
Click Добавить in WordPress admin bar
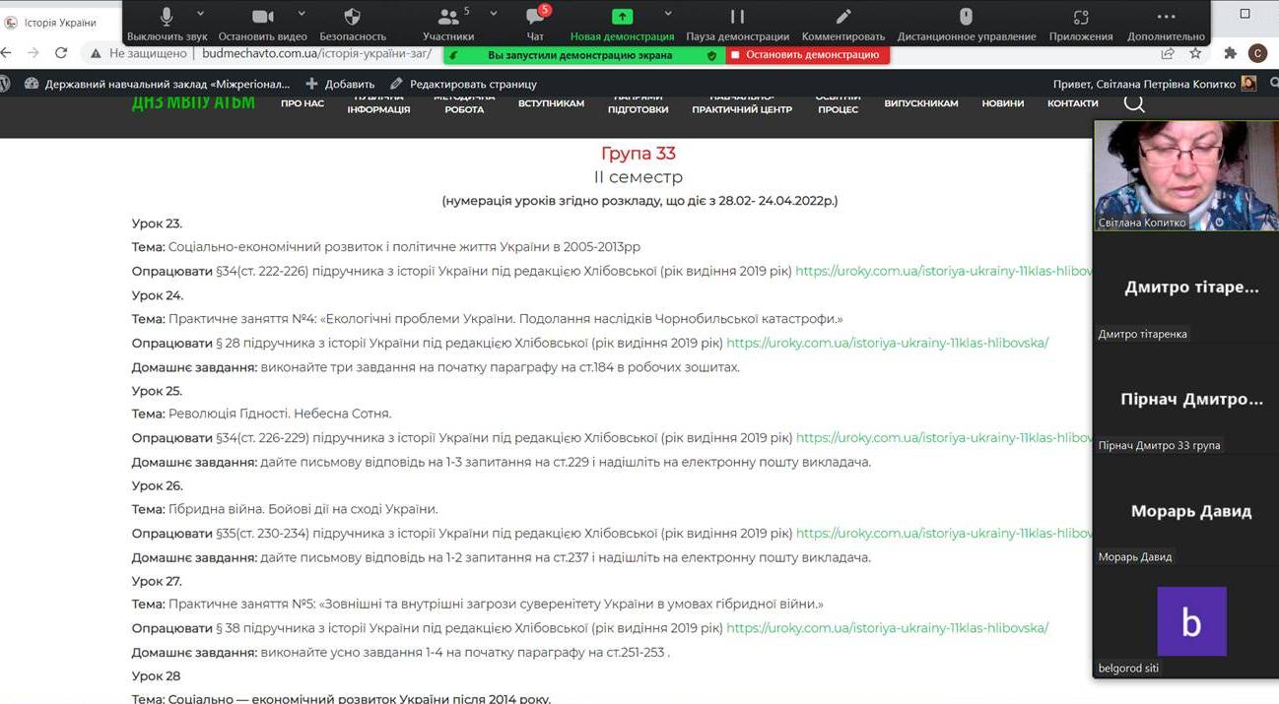340,84
